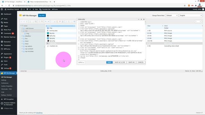Collapse the www root tree node
The width and height of the screenshot is (205, 115).
pos(21,26)
